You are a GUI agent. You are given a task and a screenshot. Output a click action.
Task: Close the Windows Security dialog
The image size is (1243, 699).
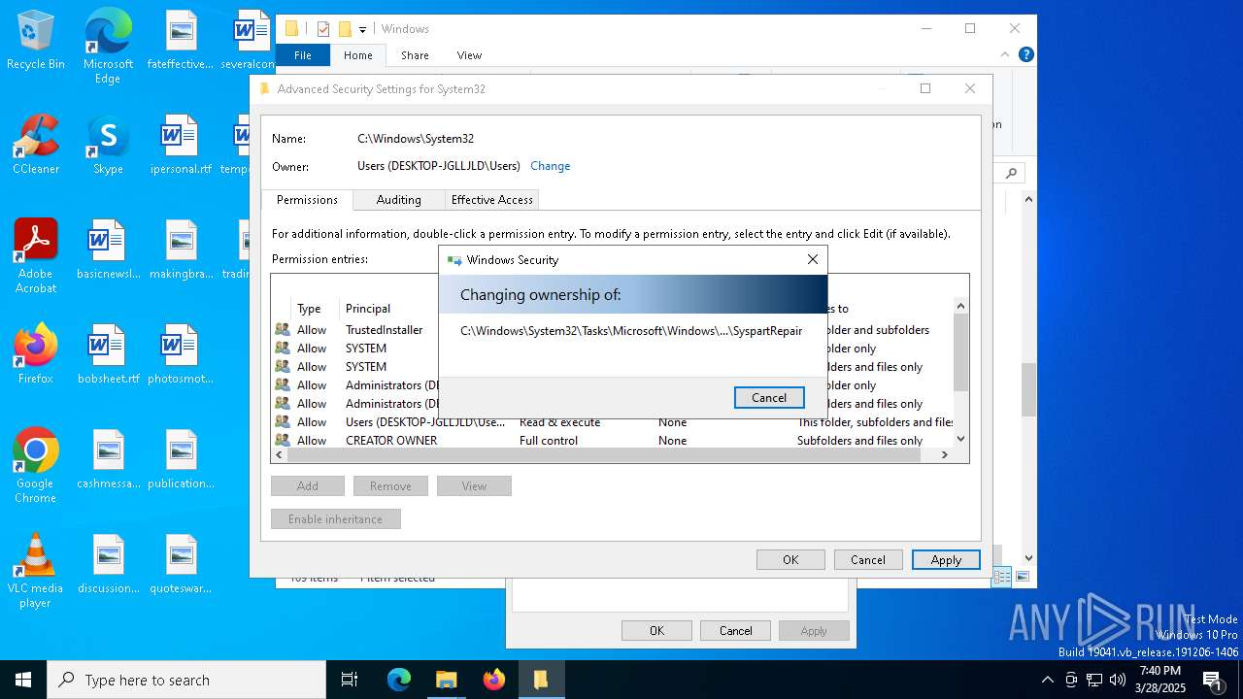point(813,259)
